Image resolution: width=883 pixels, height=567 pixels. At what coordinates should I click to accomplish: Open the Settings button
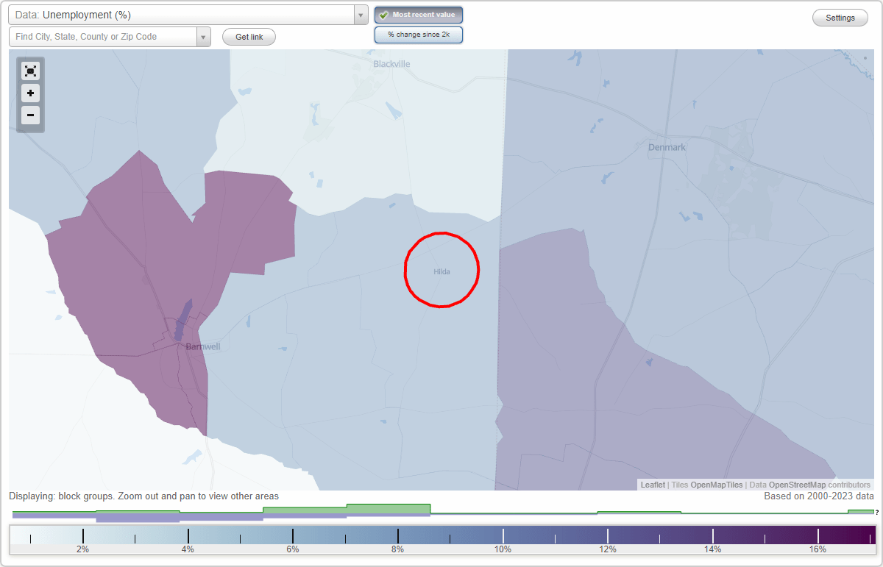[x=840, y=18]
